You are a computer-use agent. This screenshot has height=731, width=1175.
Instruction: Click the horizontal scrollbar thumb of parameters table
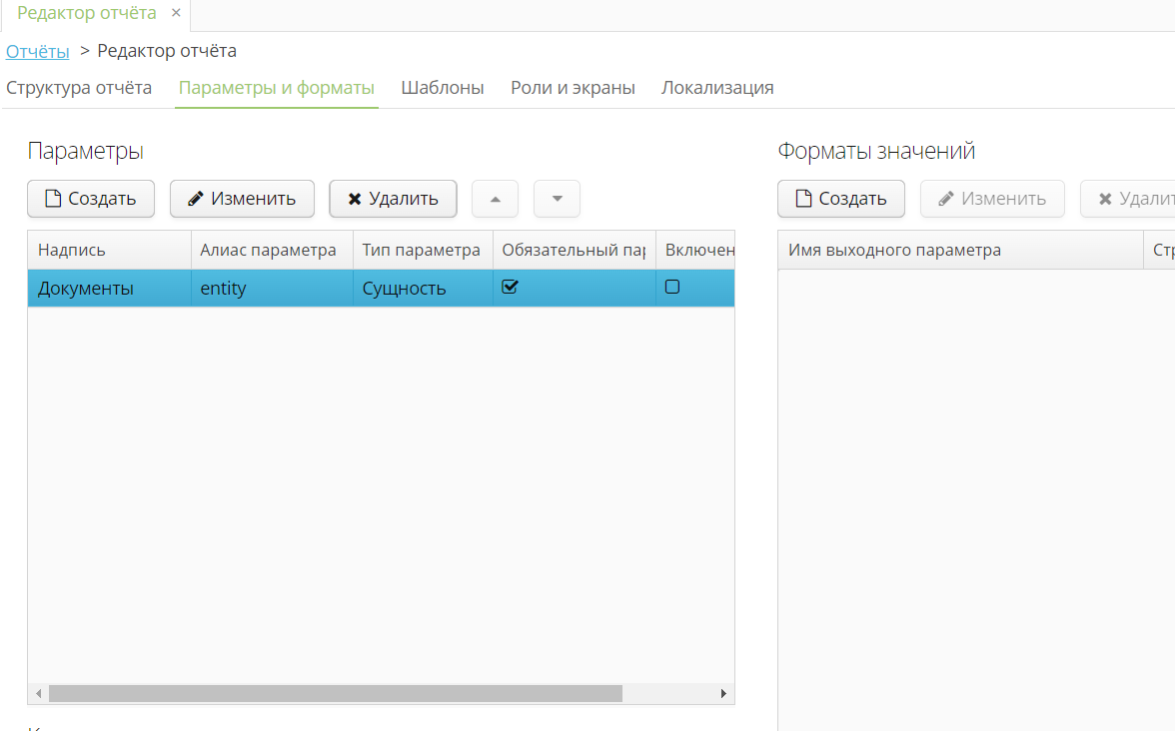tap(335, 693)
